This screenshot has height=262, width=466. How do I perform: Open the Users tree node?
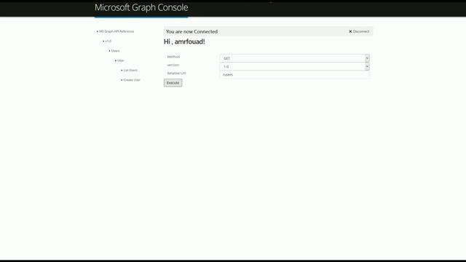point(115,51)
